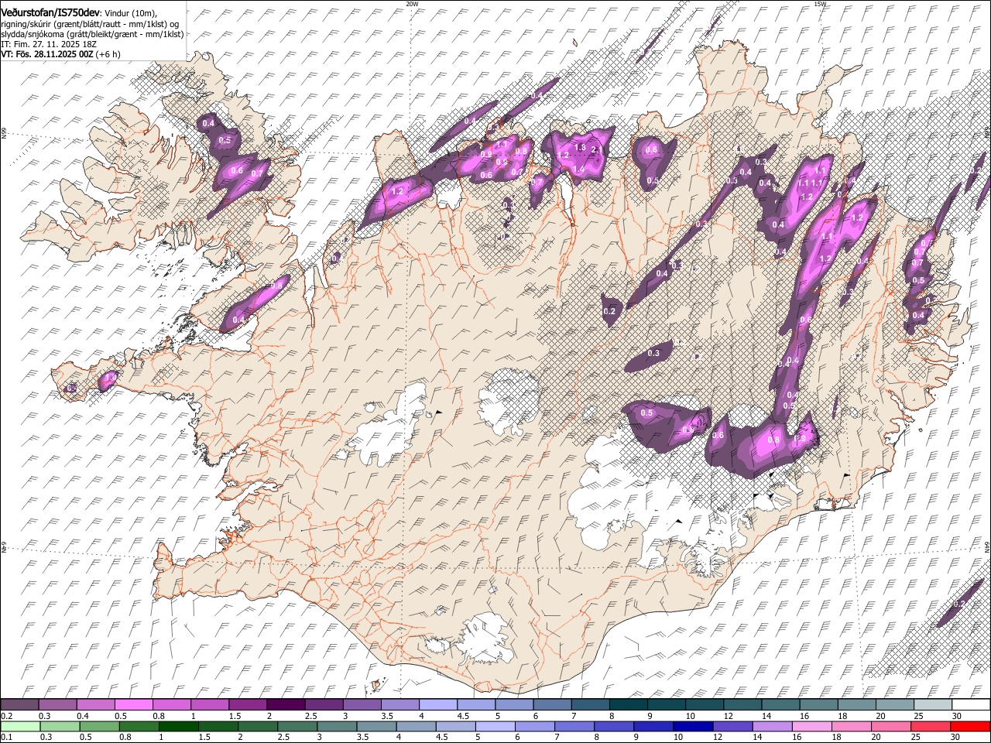Select pale grey legend swatch at 25, purple row
Image resolution: width=991 pixels, height=743 pixels.
(x=932, y=705)
